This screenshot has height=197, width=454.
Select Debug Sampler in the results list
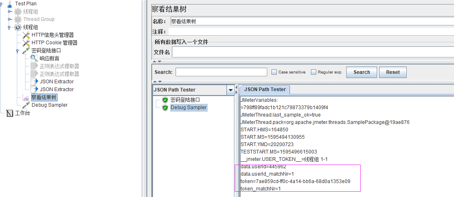click(x=188, y=108)
